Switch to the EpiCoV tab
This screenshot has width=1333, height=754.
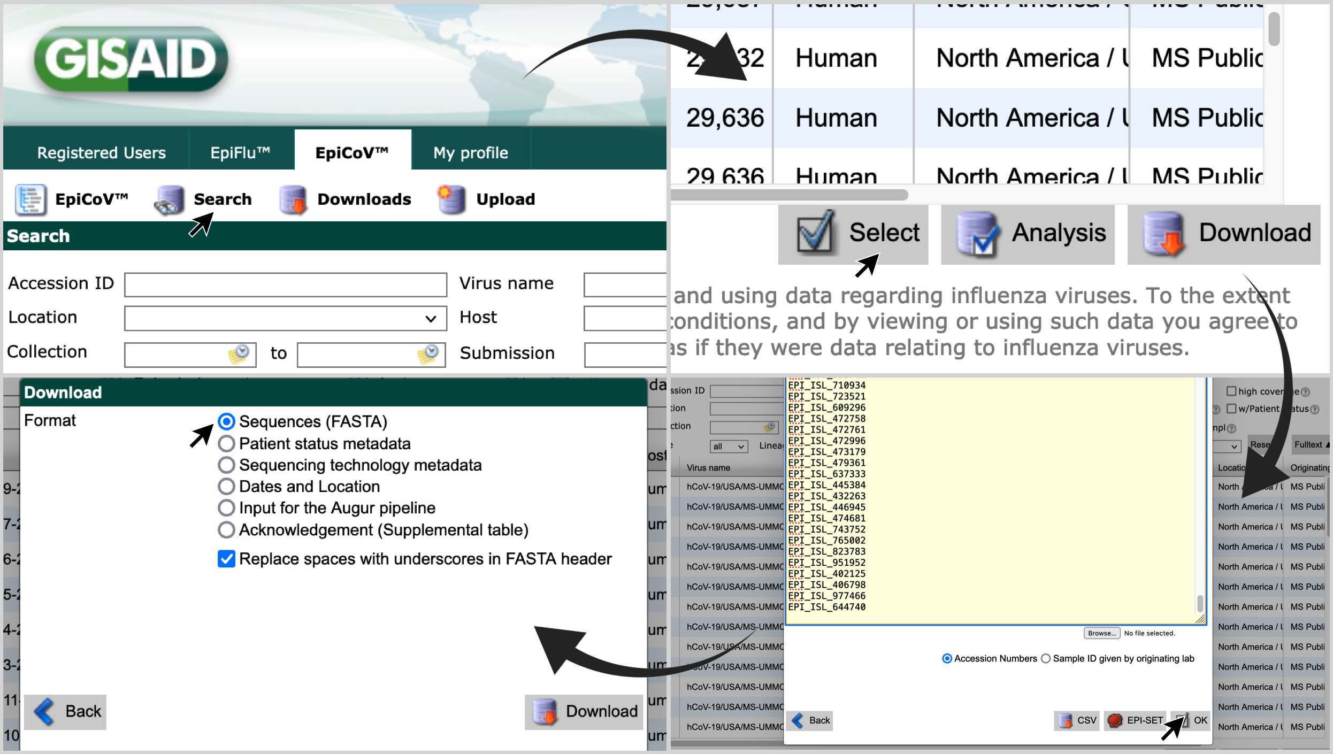353,152
